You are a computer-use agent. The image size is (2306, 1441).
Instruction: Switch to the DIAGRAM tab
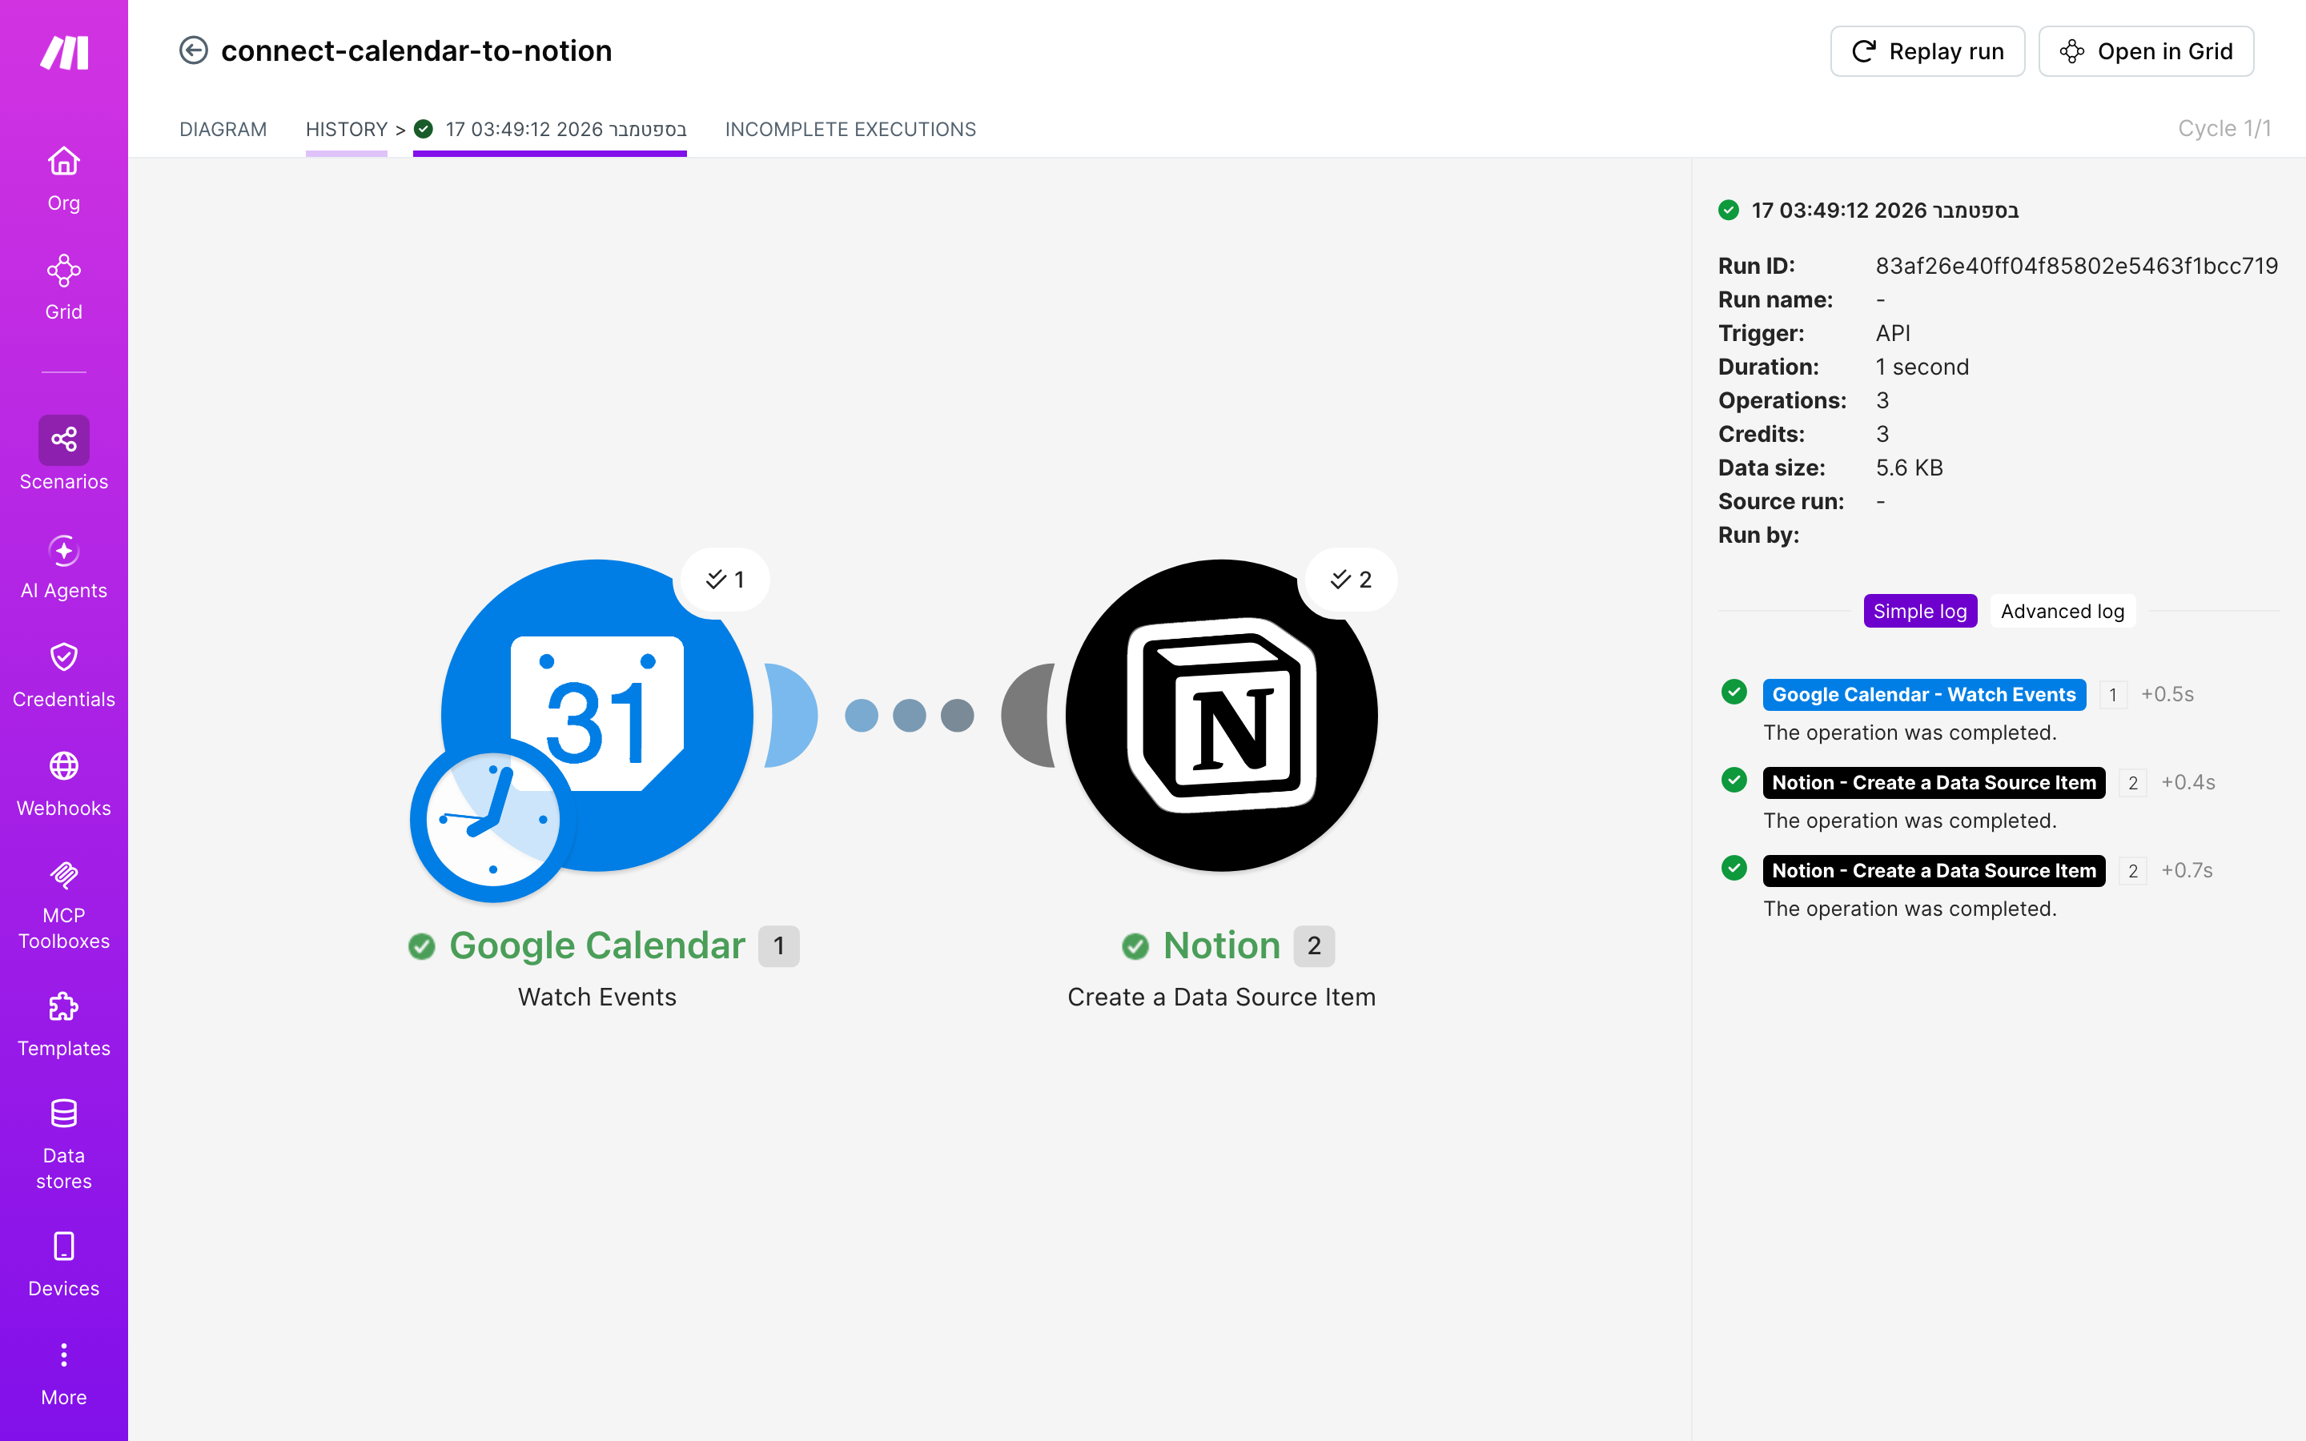click(223, 129)
